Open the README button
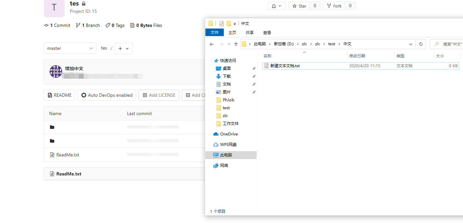 [x=59, y=95]
